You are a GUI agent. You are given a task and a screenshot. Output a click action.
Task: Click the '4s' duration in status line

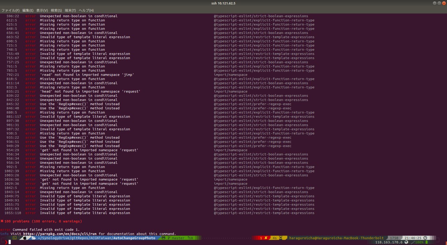274,238
